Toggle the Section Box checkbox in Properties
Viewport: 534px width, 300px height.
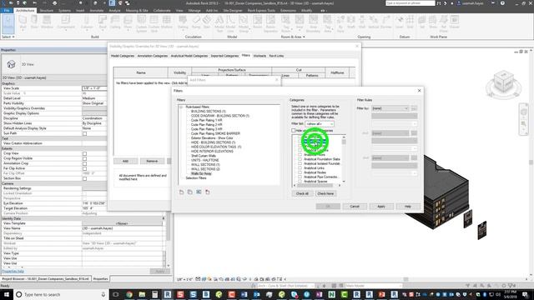tap(84, 178)
